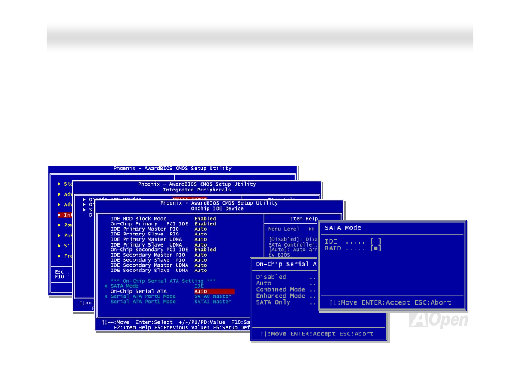Choose Combined Mode in On-Chip Serial ATA popup
Screen dimensions: 521x365
coord(280,290)
